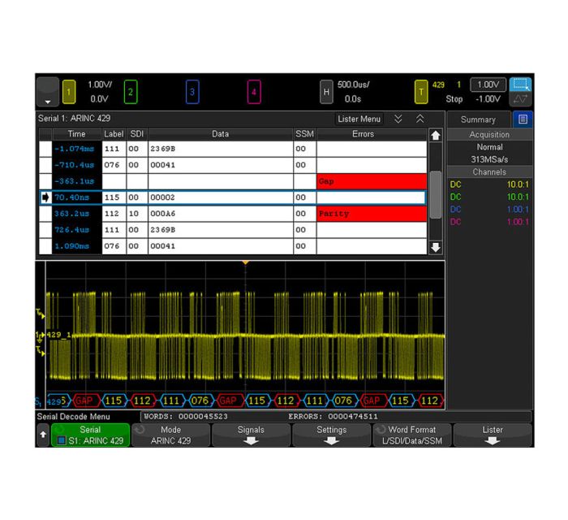Click the S1 serial bus marker

[x=38, y=401]
